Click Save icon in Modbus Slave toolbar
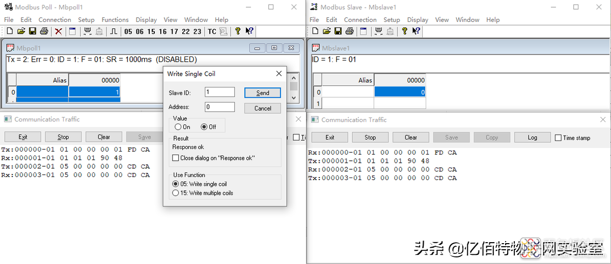The height and width of the screenshot is (264, 611). (x=338, y=32)
